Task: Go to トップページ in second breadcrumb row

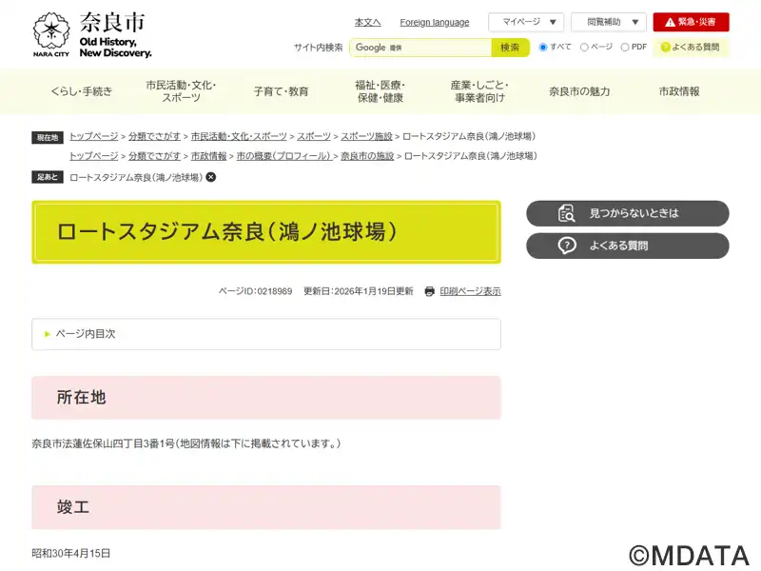Action: click(93, 156)
